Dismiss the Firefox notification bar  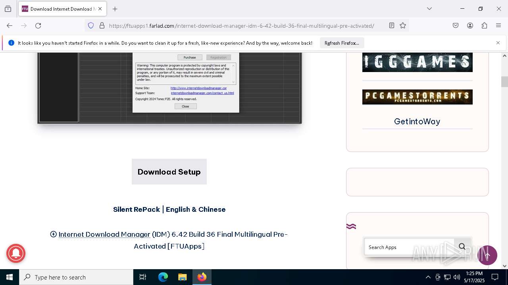point(498,43)
